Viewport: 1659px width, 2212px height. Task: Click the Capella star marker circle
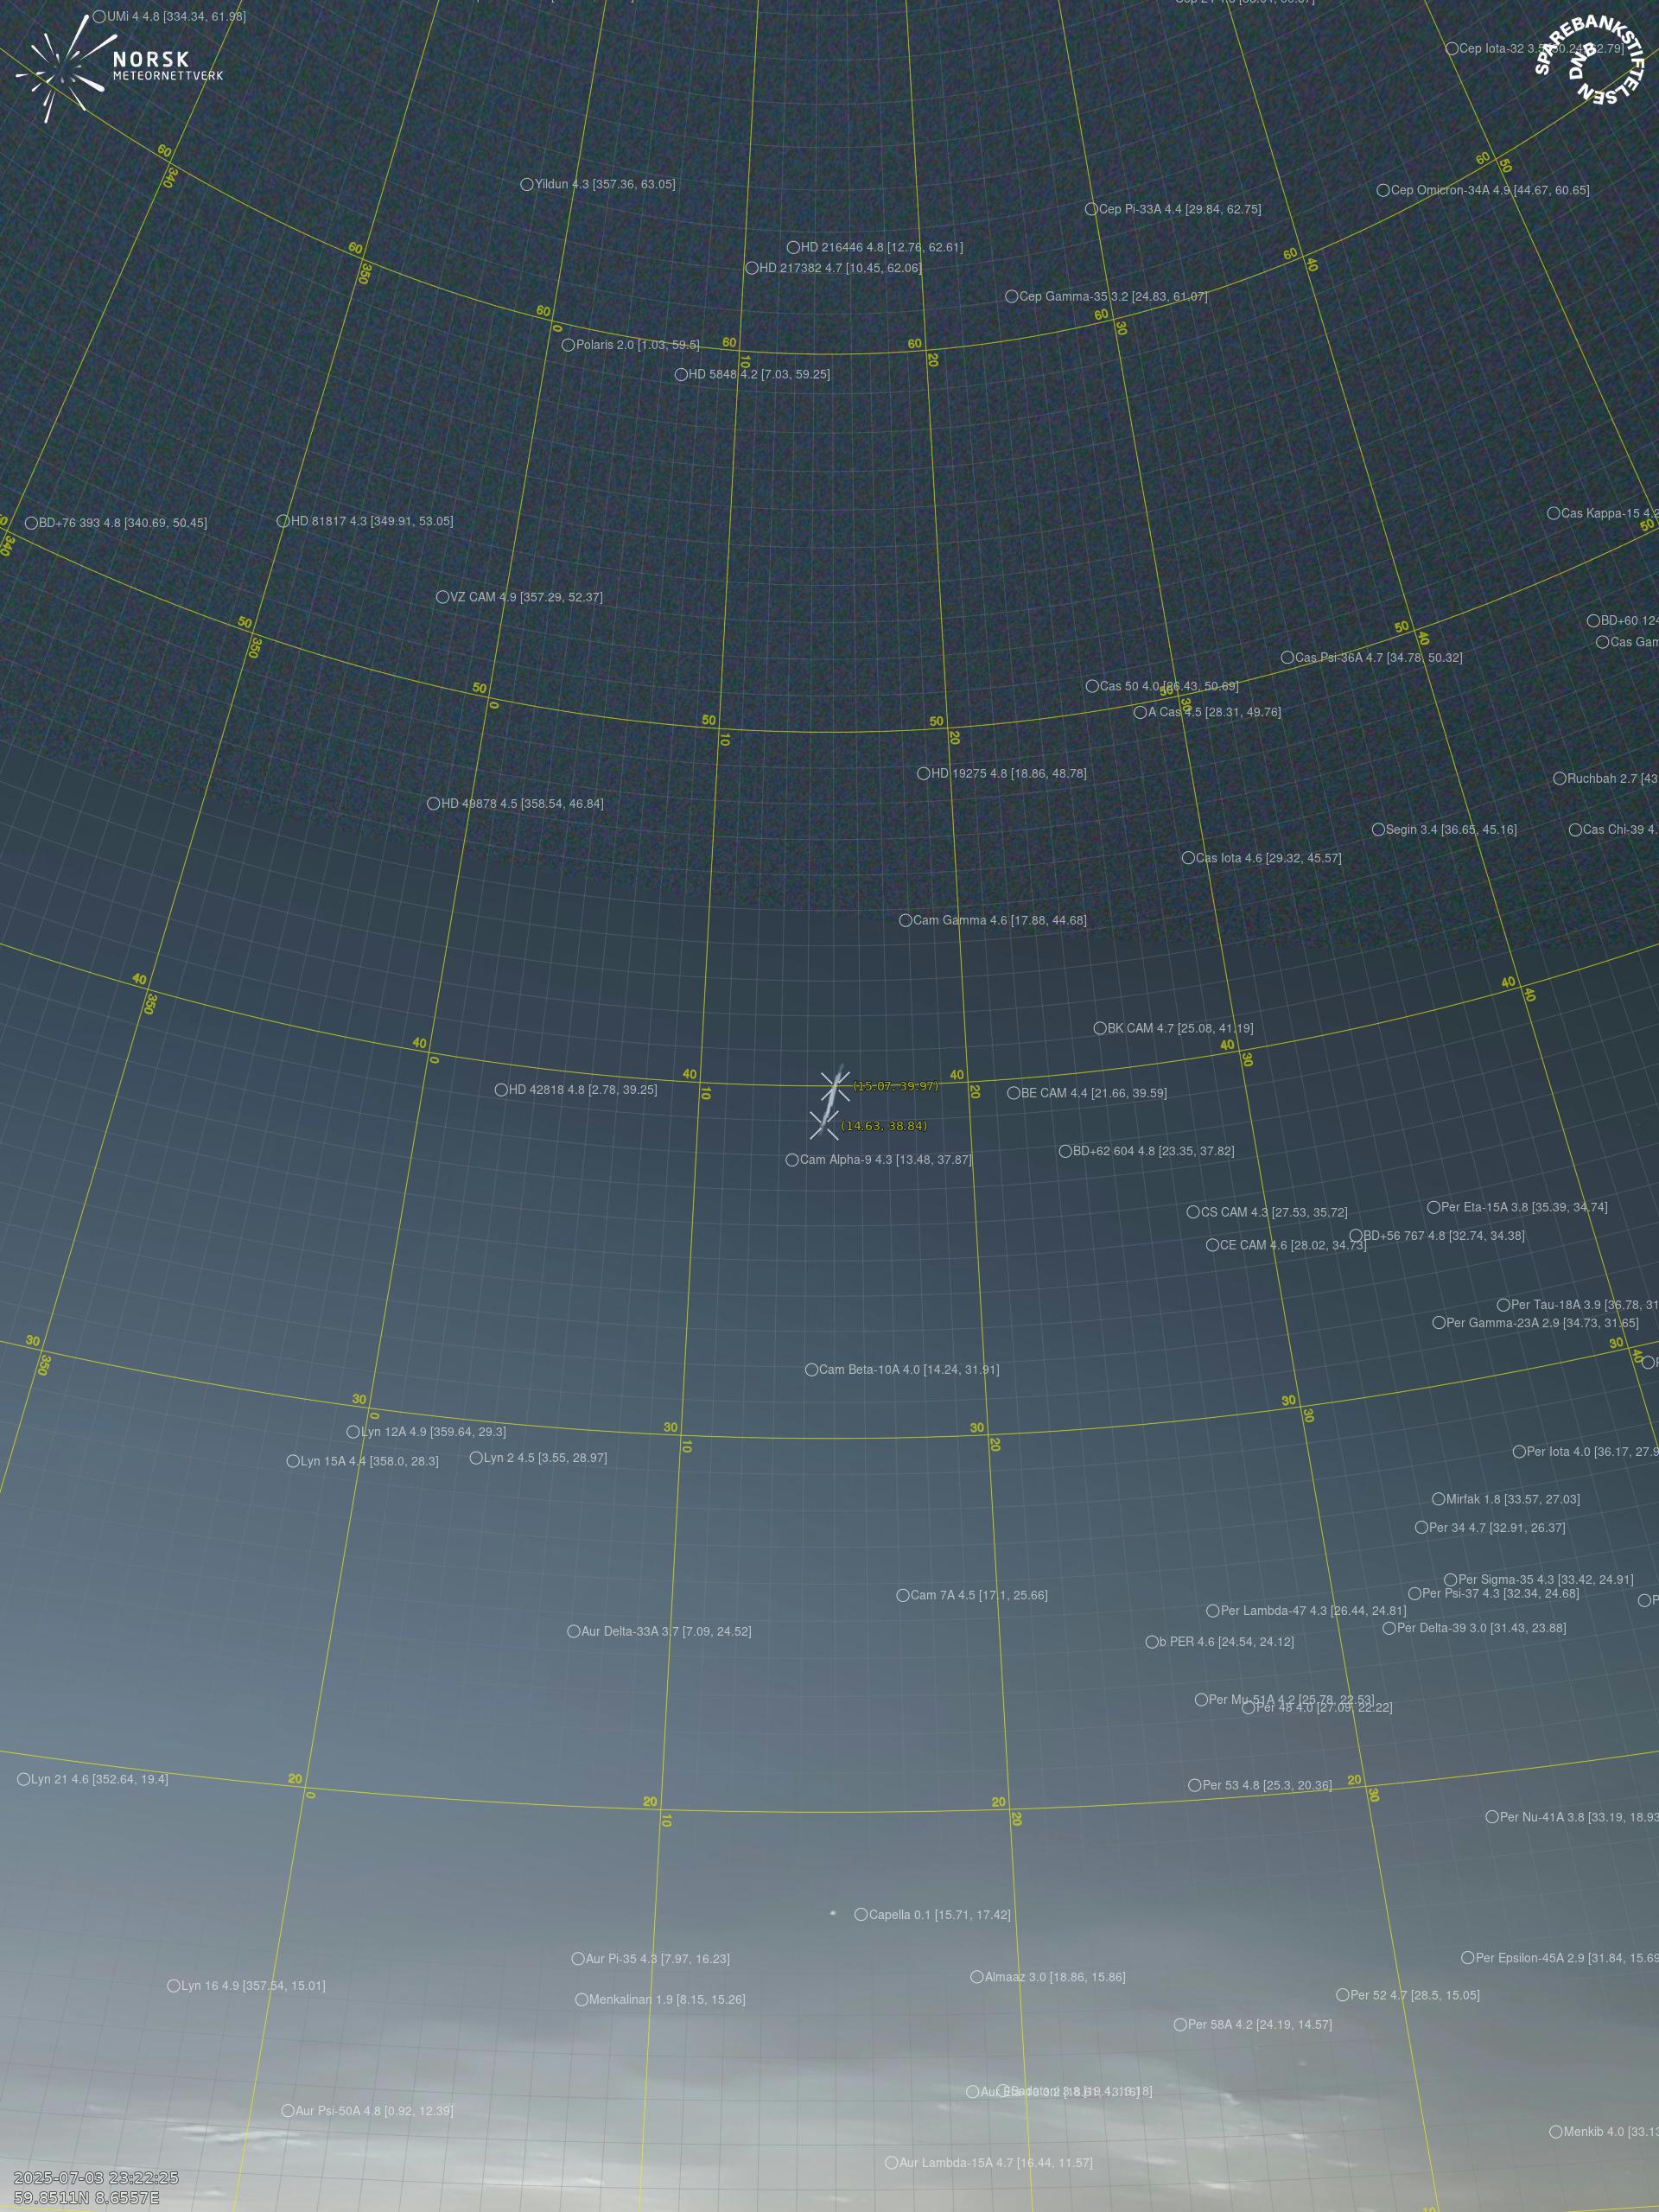point(861,1915)
